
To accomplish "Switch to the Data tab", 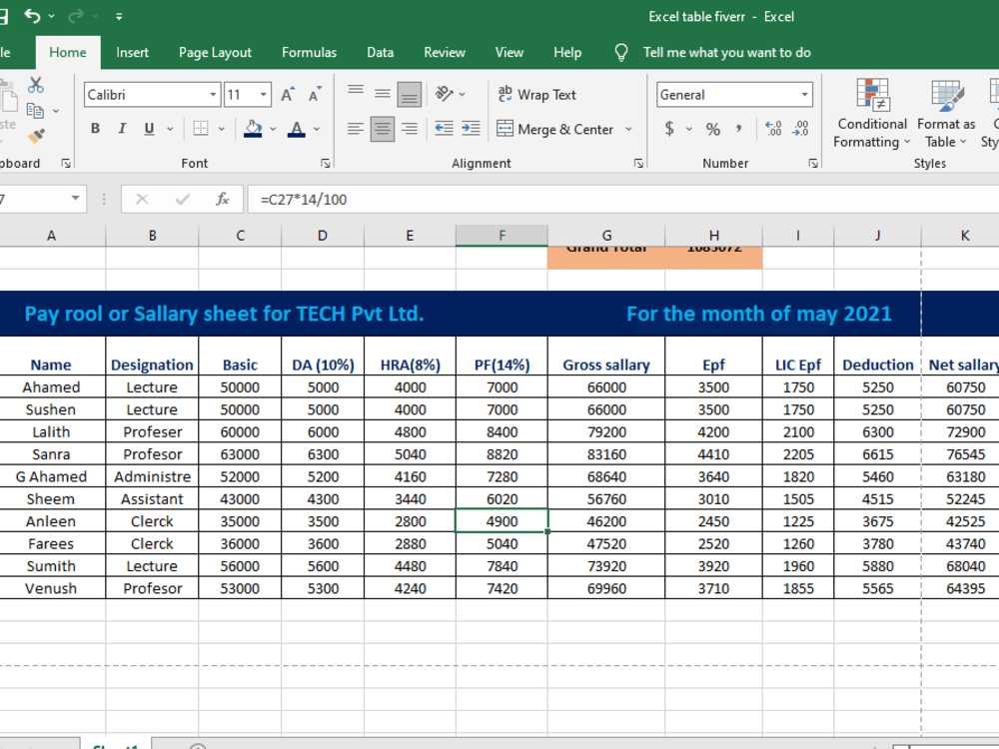I will coord(381,52).
